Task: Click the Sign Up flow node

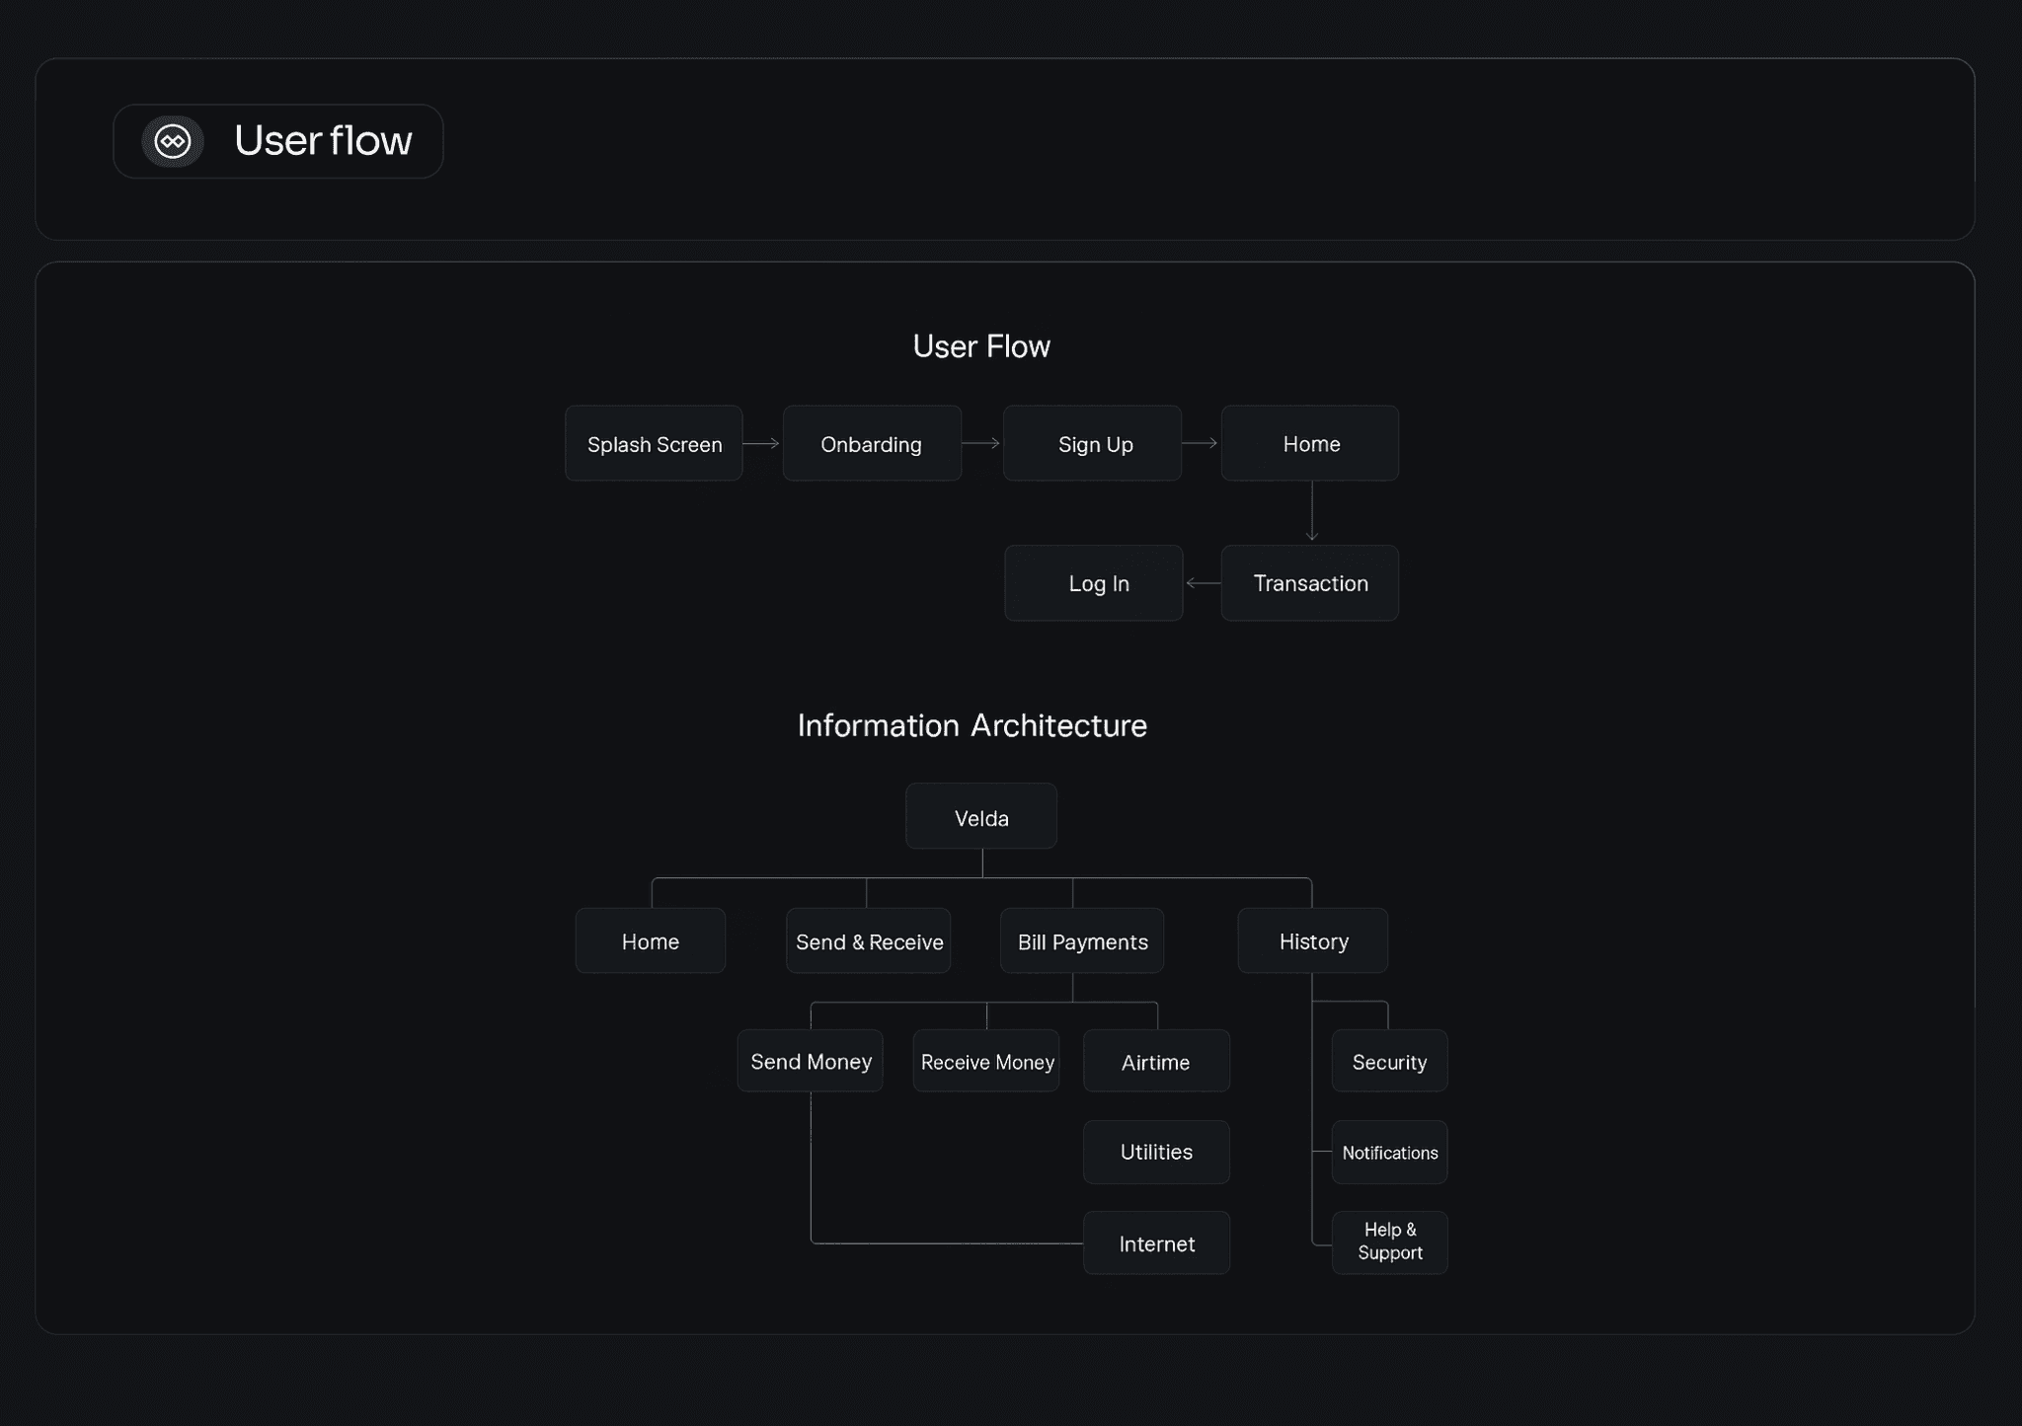Action: (x=1092, y=444)
